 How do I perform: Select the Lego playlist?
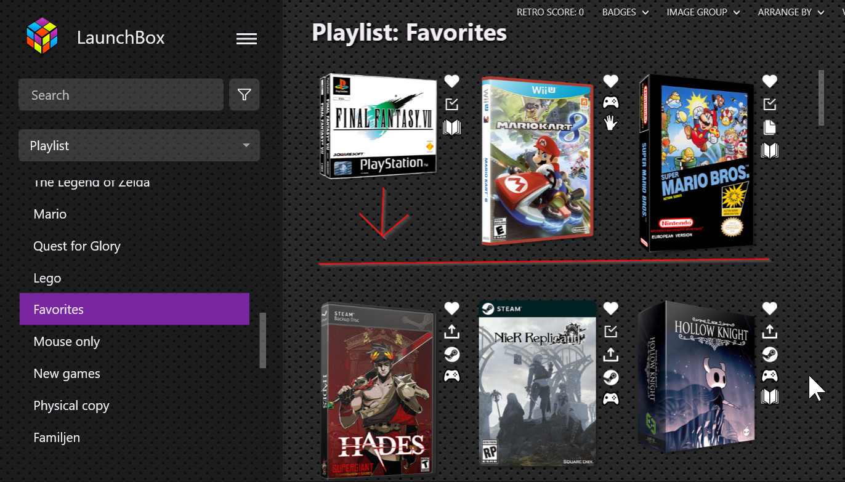pos(47,278)
